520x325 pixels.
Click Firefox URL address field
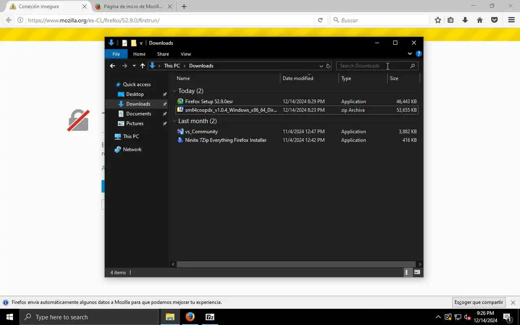click(x=170, y=20)
